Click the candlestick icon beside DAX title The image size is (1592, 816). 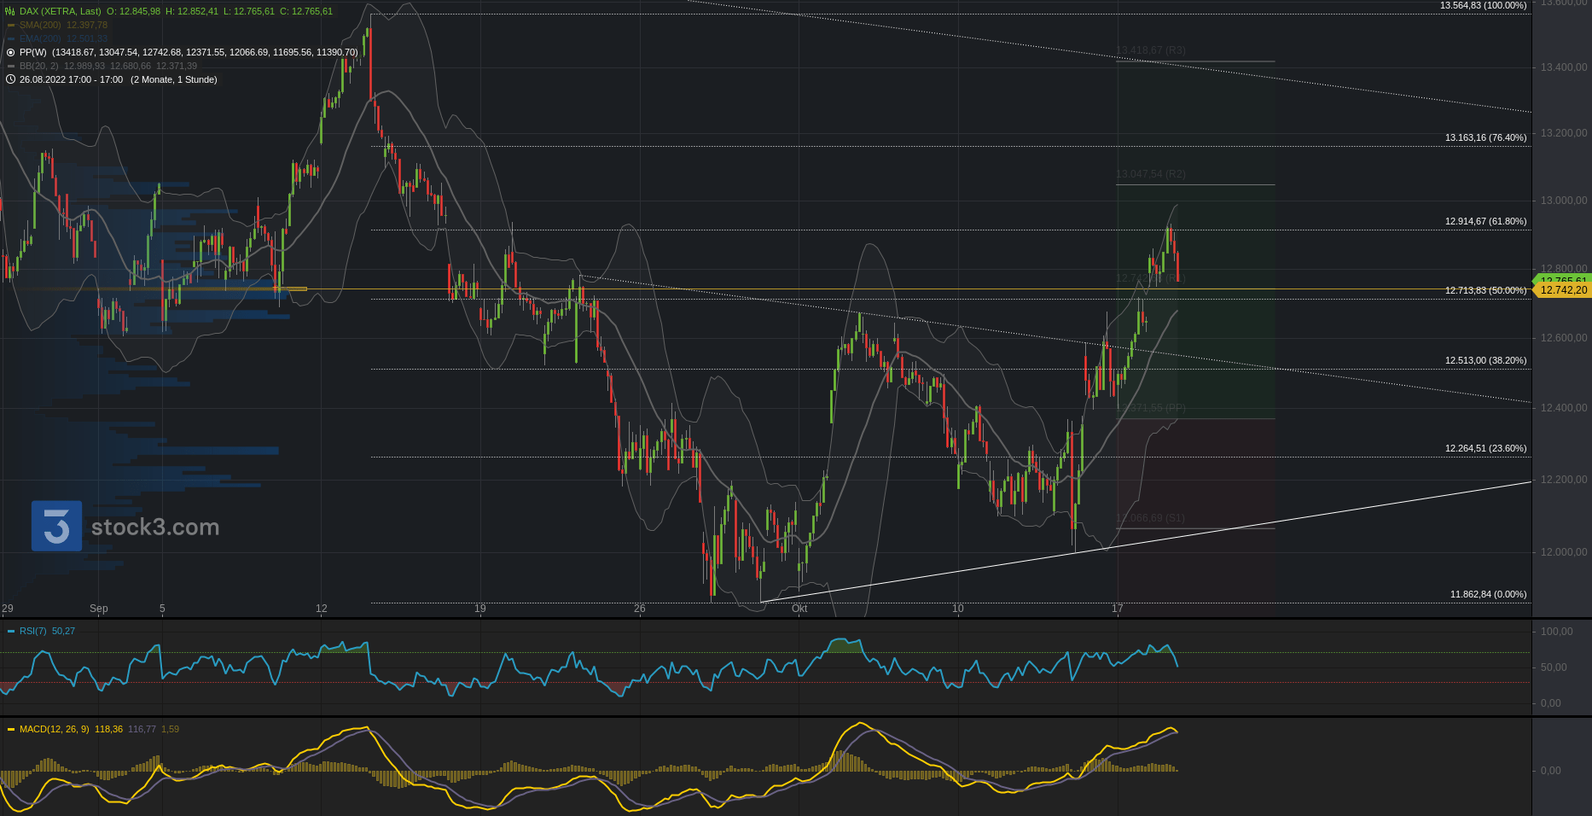10,11
